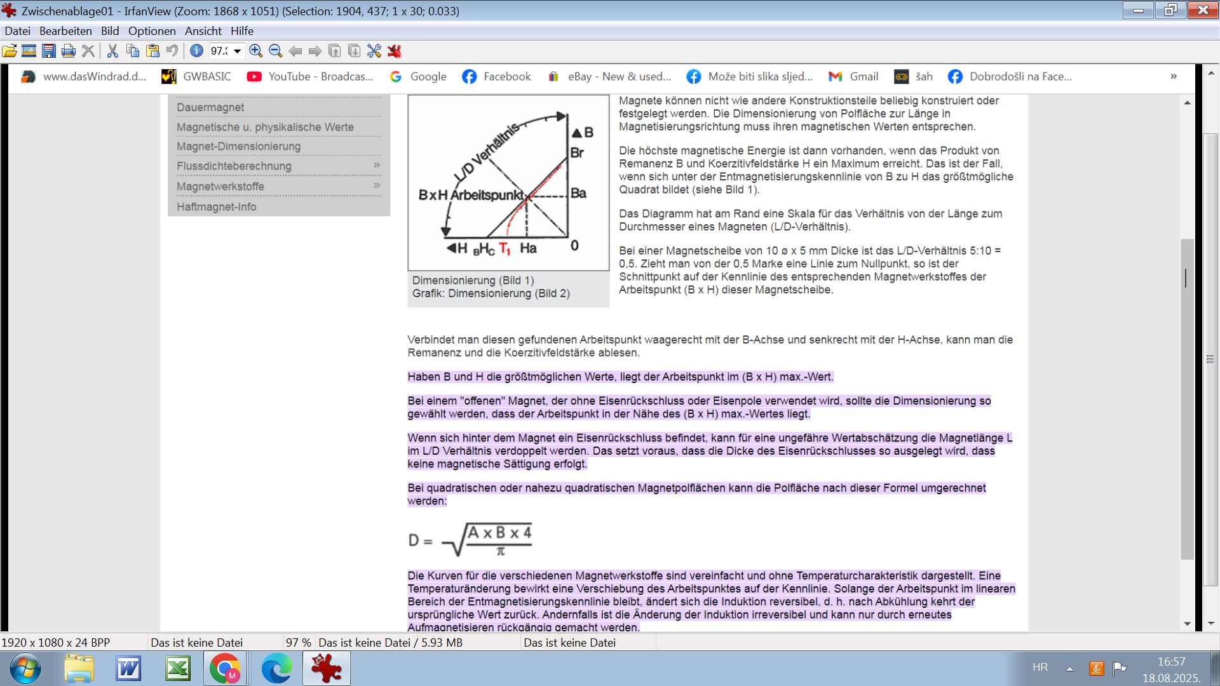Click the red IrfanView about icon

pyautogui.click(x=395, y=51)
